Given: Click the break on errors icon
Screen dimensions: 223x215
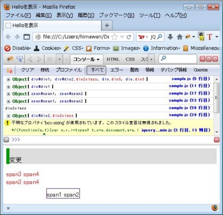Looking at the screenshot, I should [x=9, y=70].
